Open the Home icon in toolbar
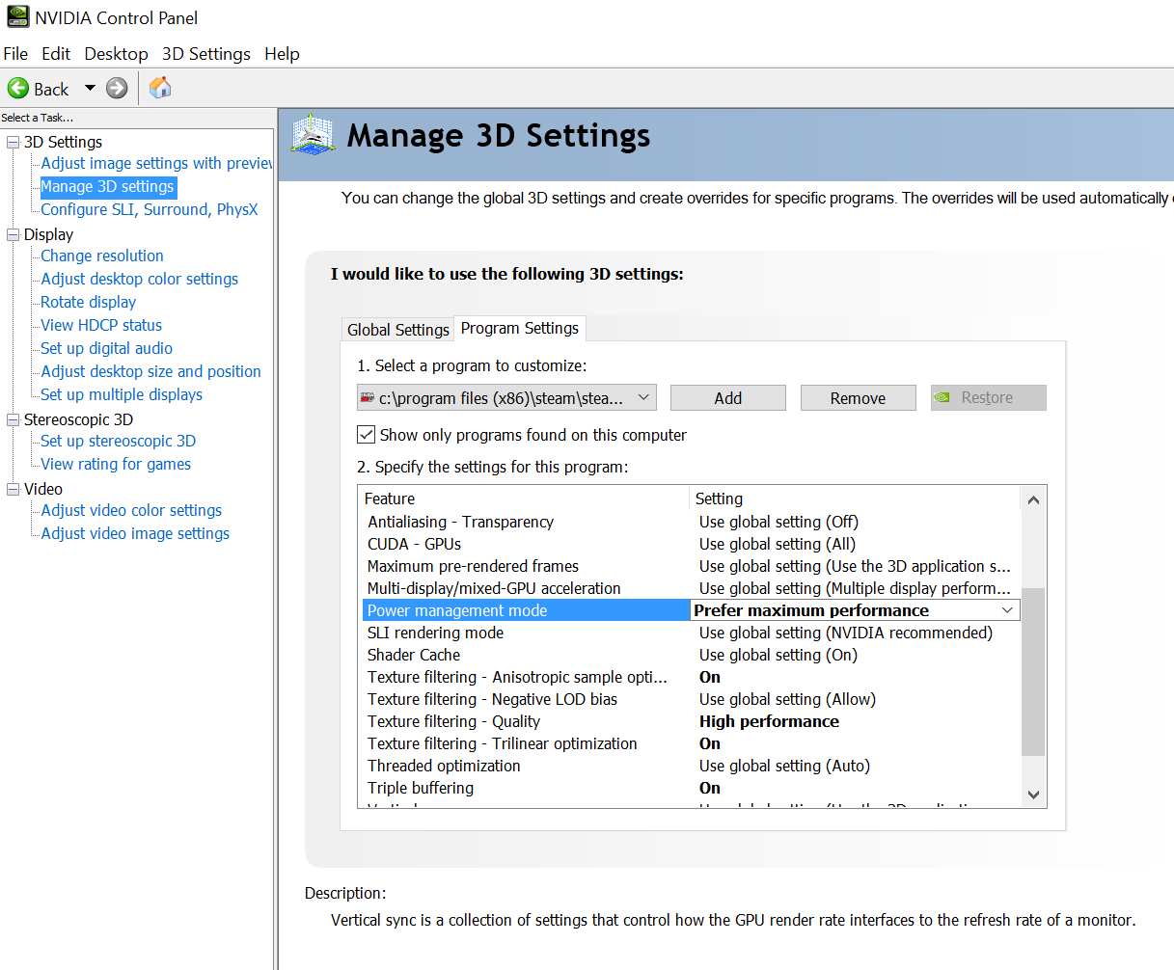This screenshot has height=970, width=1174. (160, 88)
